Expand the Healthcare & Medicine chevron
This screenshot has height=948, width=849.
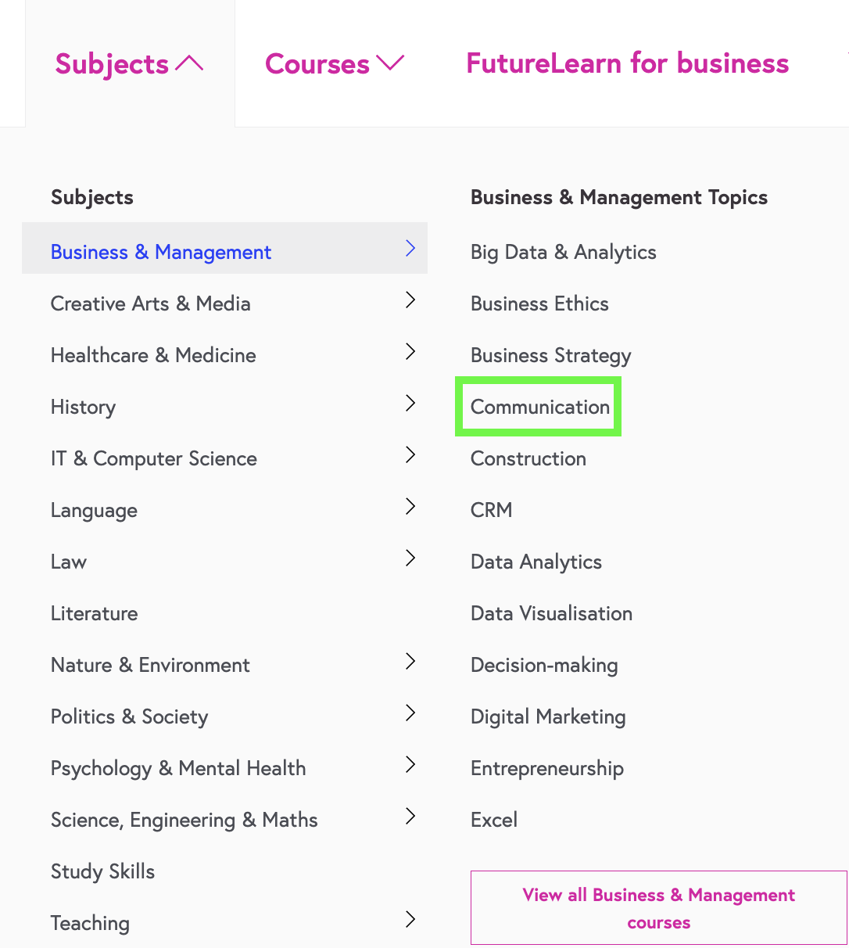pos(410,351)
